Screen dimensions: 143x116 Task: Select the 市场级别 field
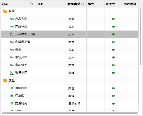[21, 65]
